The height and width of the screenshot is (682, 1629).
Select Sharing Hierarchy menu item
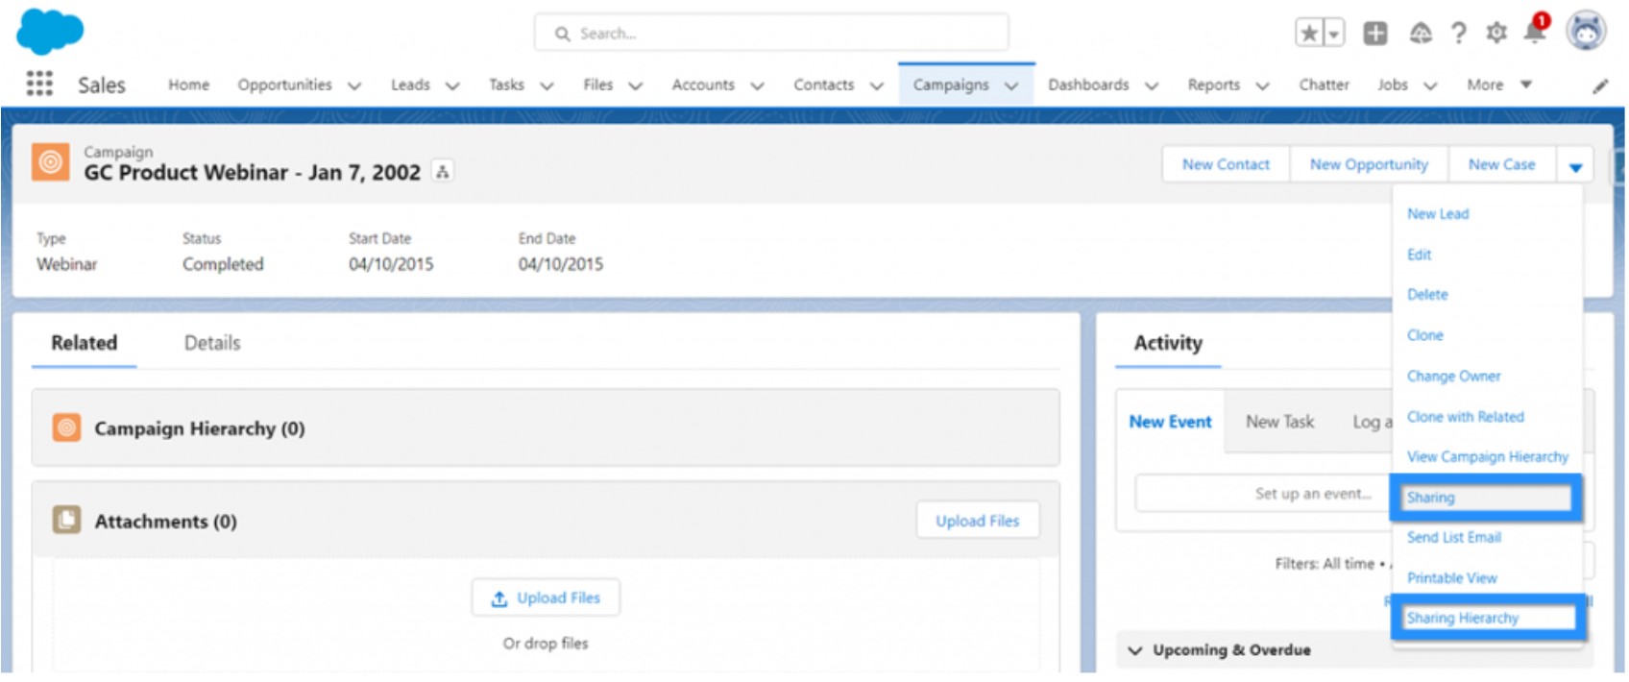click(1462, 619)
